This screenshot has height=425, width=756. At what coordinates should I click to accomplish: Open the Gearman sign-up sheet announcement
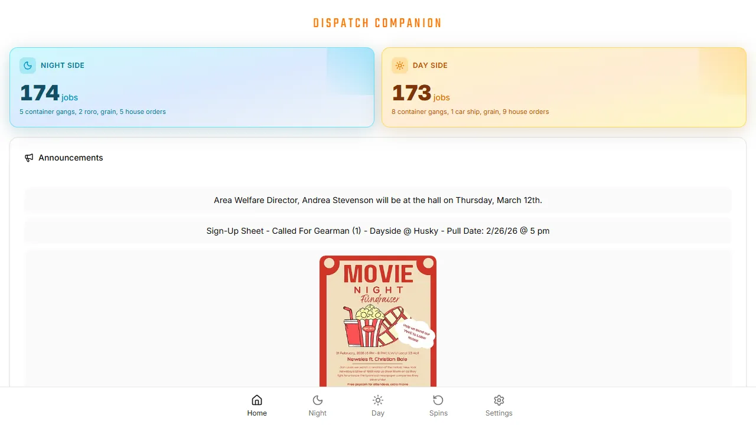(x=378, y=231)
